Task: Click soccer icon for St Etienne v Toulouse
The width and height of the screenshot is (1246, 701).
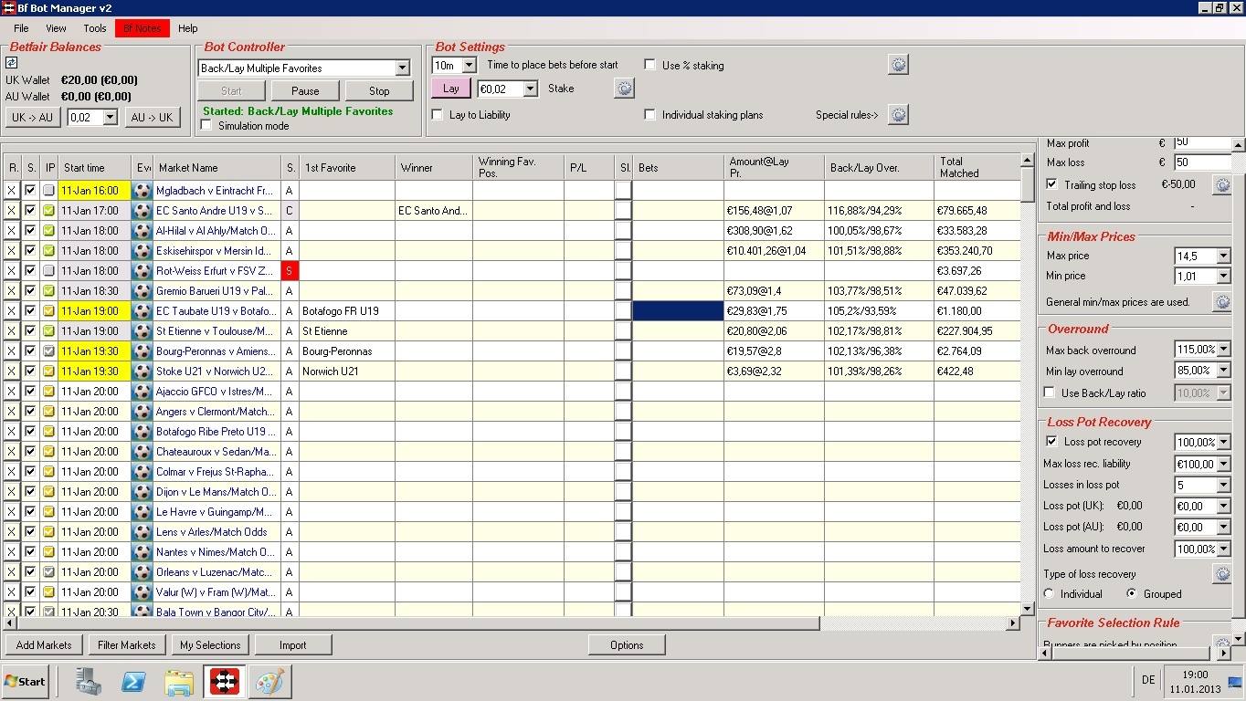Action: click(x=142, y=331)
